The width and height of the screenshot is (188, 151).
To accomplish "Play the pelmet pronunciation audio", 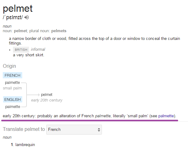I will (x=27, y=17).
